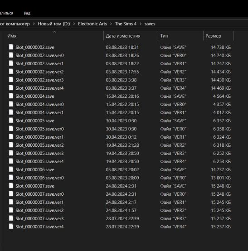The height and width of the screenshot is (251, 248).
Task: Select the Slot_00000006.save.ver0 file row
Action: (x=120, y=178)
